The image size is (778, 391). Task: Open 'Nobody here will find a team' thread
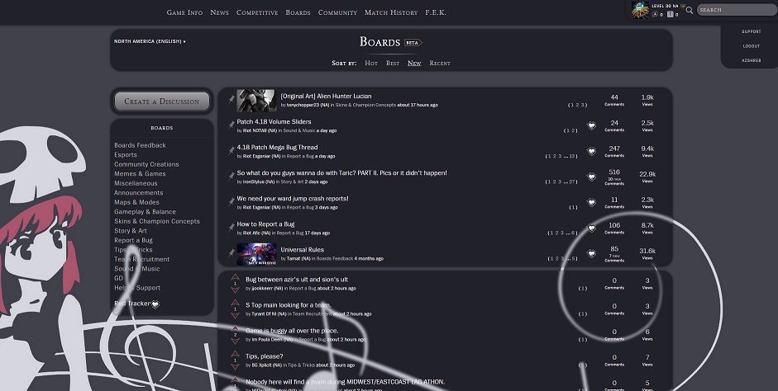pyautogui.click(x=346, y=382)
